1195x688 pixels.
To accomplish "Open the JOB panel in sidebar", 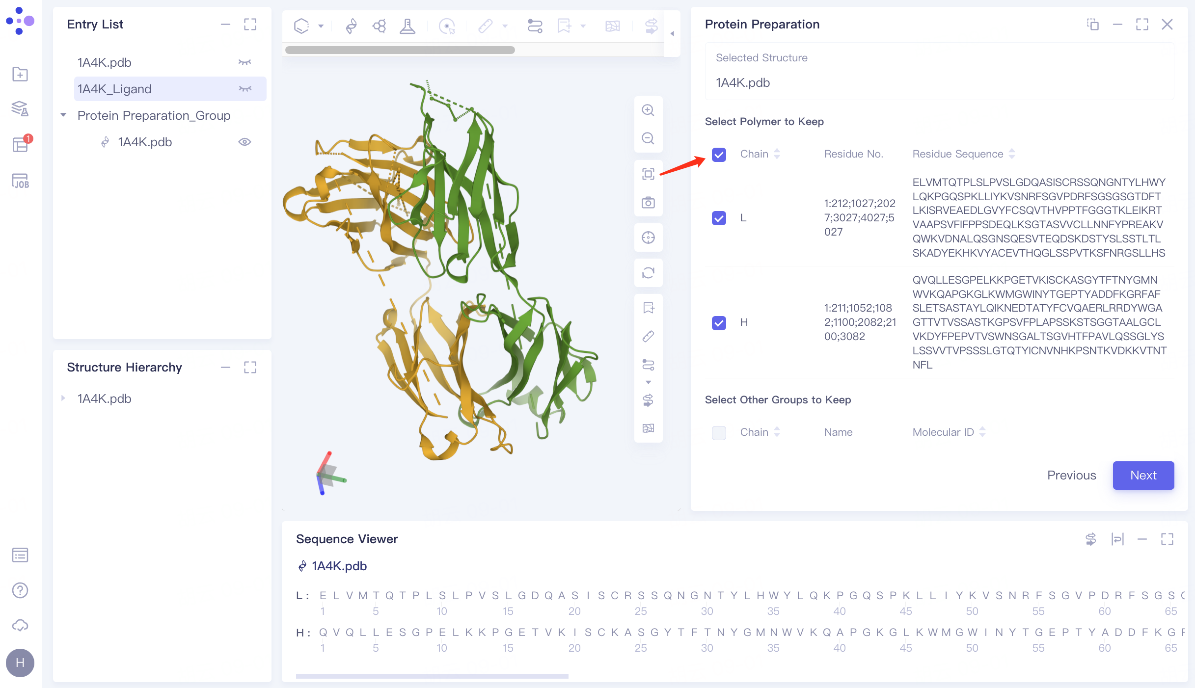I will coord(20,181).
